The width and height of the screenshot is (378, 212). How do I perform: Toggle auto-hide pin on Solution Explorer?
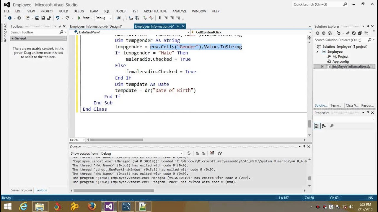click(x=368, y=26)
